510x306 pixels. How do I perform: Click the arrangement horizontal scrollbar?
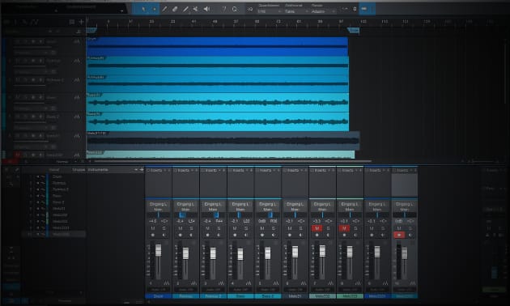tap(232, 161)
